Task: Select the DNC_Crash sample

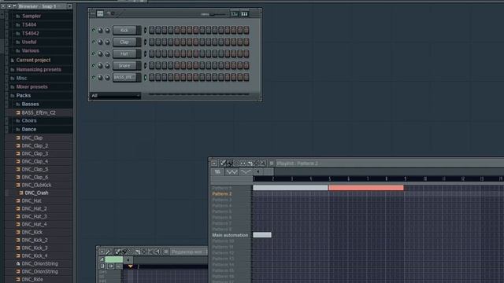Action: pyautogui.click(x=36, y=193)
